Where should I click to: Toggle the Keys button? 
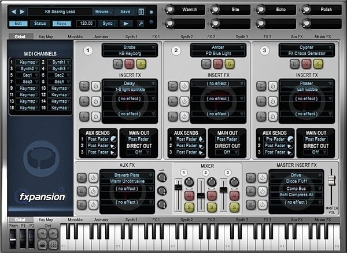pos(61,24)
